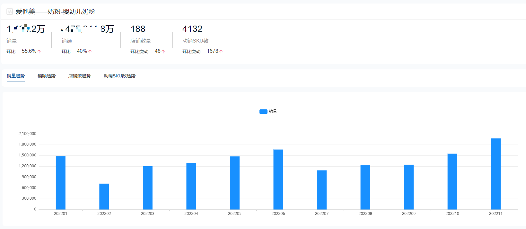
Task: Show the 动销SKU数趋势 tab
Action: coord(119,76)
